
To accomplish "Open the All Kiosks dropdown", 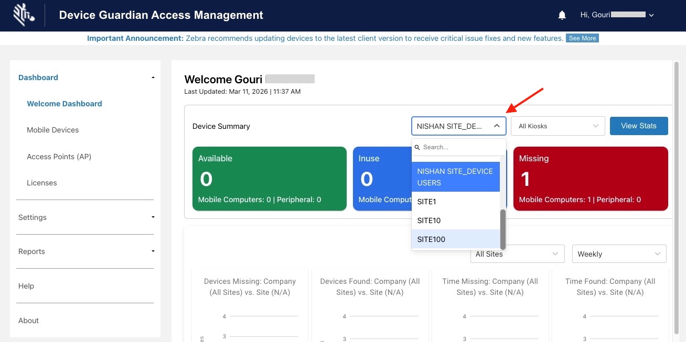I will 558,126.
